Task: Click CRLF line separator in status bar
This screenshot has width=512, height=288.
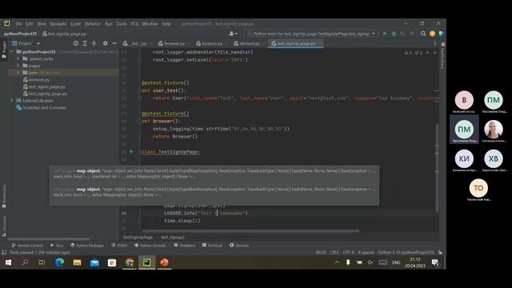Action: pos(334,253)
